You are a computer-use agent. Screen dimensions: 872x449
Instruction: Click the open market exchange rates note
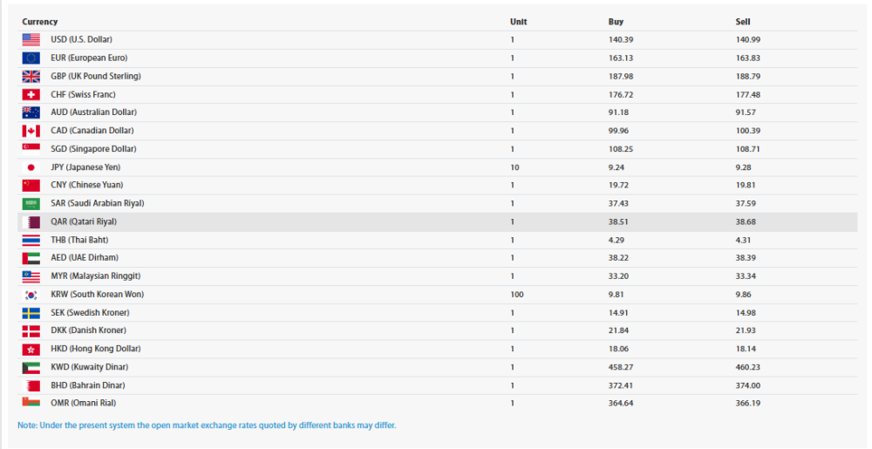[x=207, y=425]
